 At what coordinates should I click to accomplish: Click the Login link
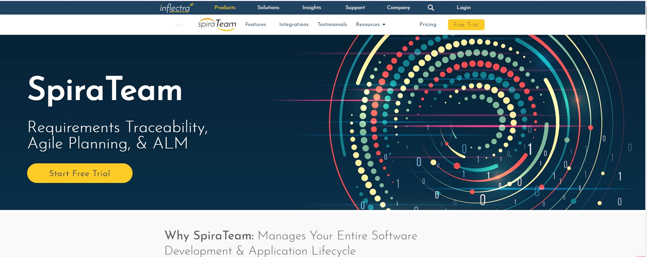coord(464,7)
